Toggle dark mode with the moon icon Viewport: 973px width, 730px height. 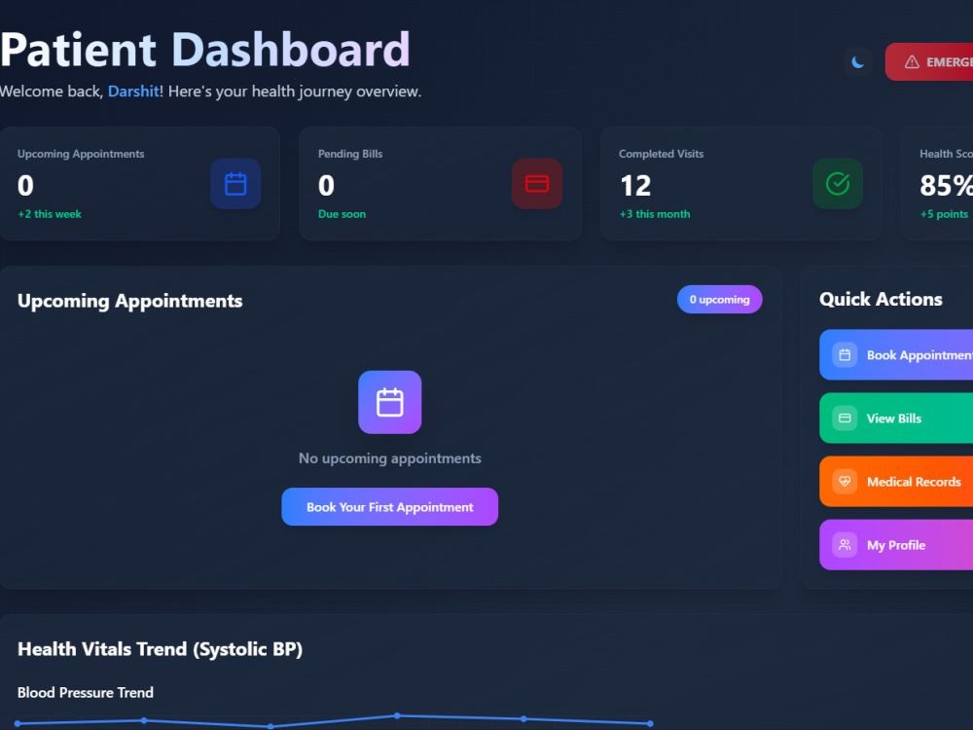click(x=857, y=62)
